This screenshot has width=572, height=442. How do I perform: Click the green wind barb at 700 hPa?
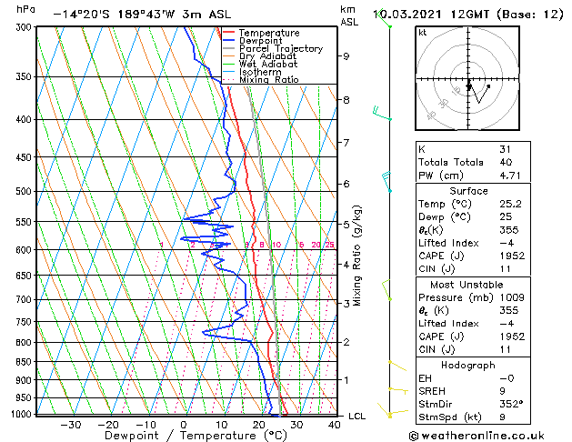pos(386,290)
